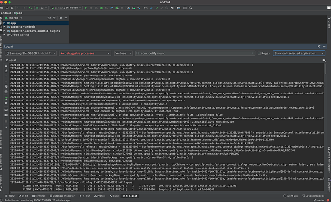This screenshot has width=331, height=202.
Task: Open the 9: Git tool window tab
Action: click(24, 196)
